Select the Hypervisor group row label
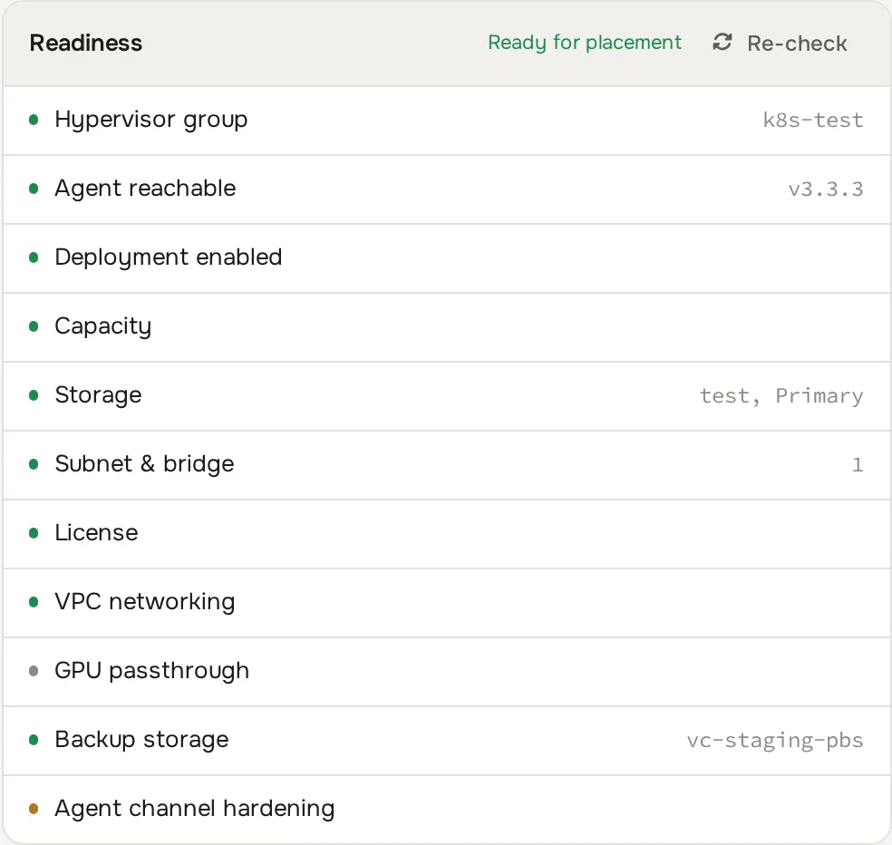 tap(151, 120)
